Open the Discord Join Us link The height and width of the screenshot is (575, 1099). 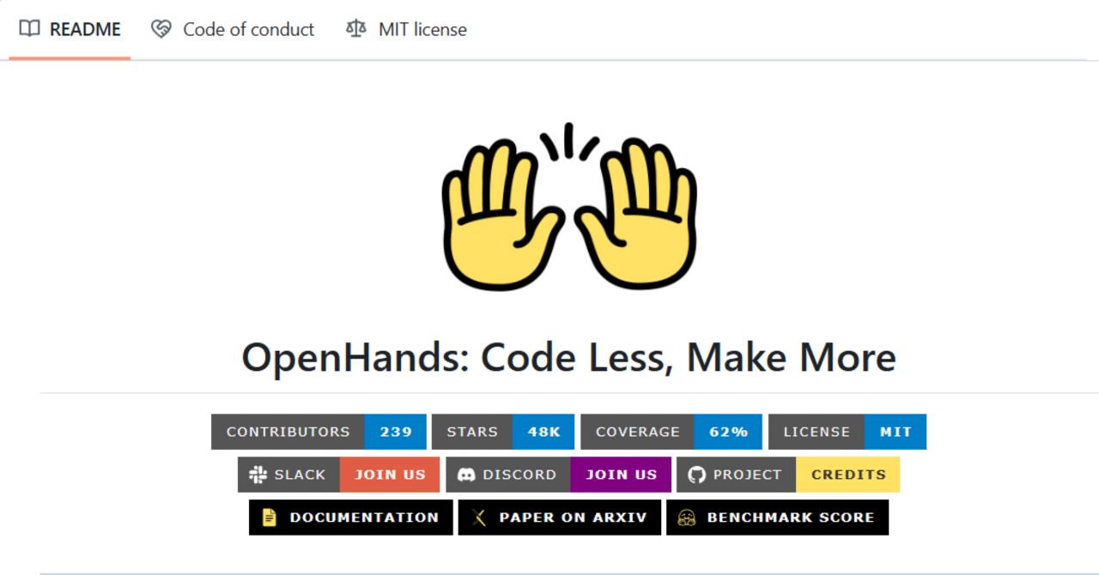620,475
